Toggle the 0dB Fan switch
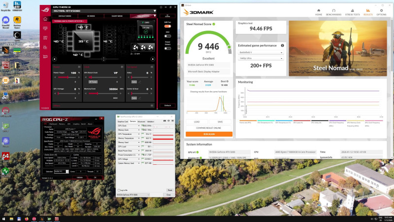The image size is (394, 222). (167, 26)
